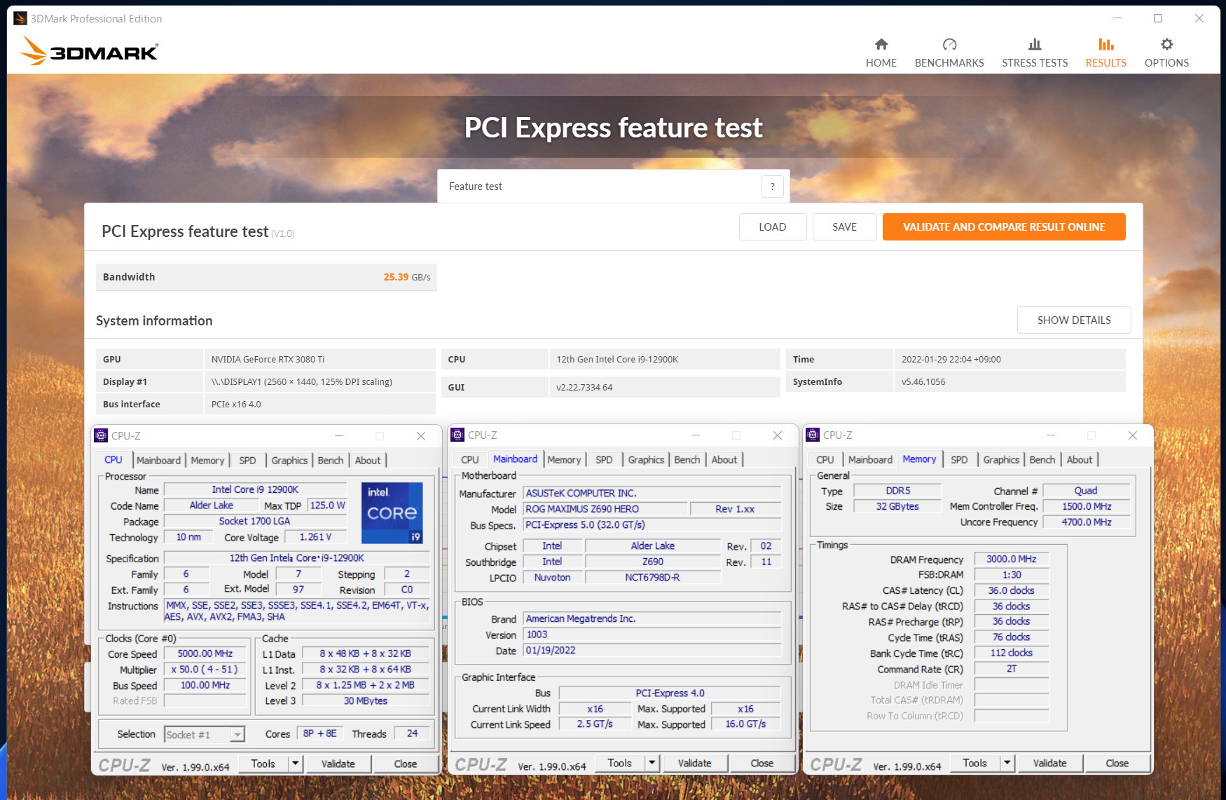Open SPD tab in right CPU-Z window
This screenshot has width=1226, height=800.
[x=959, y=459]
